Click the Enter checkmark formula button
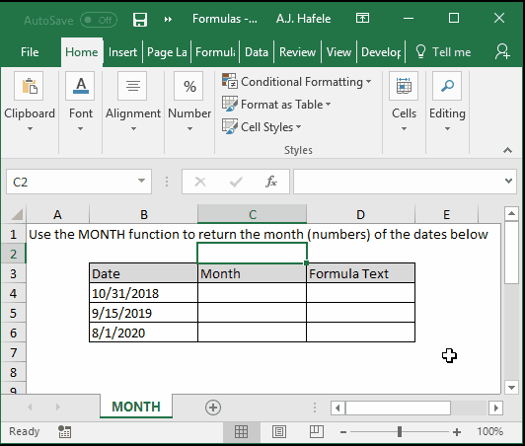 (236, 182)
